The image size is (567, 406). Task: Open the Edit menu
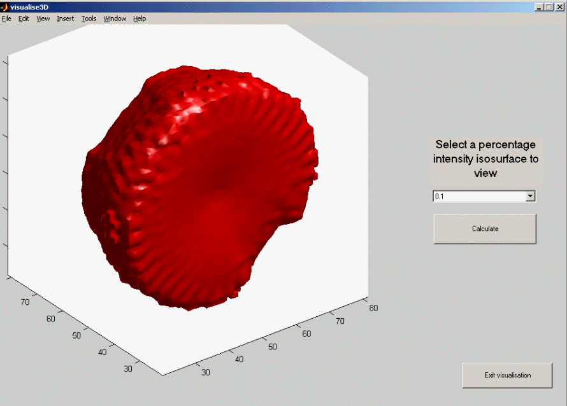pos(23,18)
